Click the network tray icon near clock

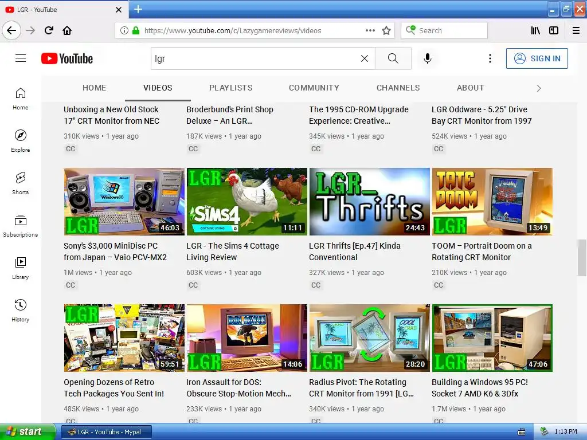pyautogui.click(x=544, y=432)
